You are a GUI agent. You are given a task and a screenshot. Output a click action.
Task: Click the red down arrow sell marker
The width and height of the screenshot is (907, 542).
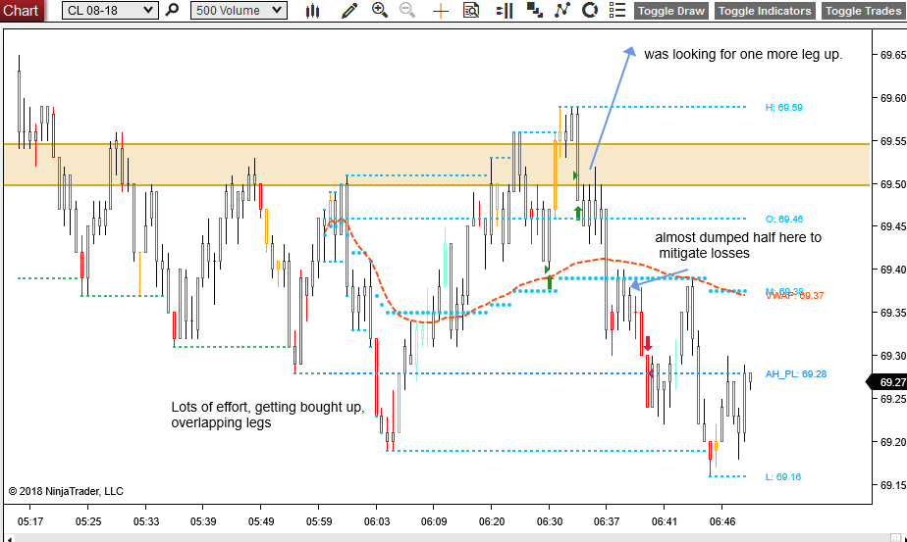pos(648,344)
